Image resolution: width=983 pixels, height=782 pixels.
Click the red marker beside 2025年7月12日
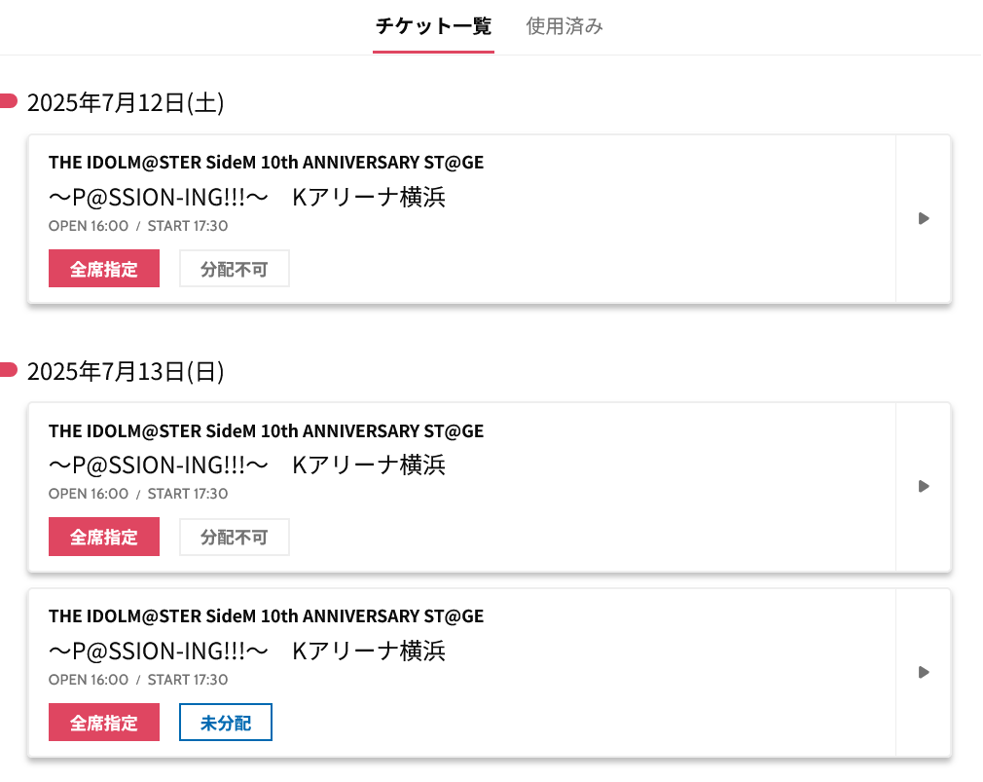pyautogui.click(x=8, y=100)
